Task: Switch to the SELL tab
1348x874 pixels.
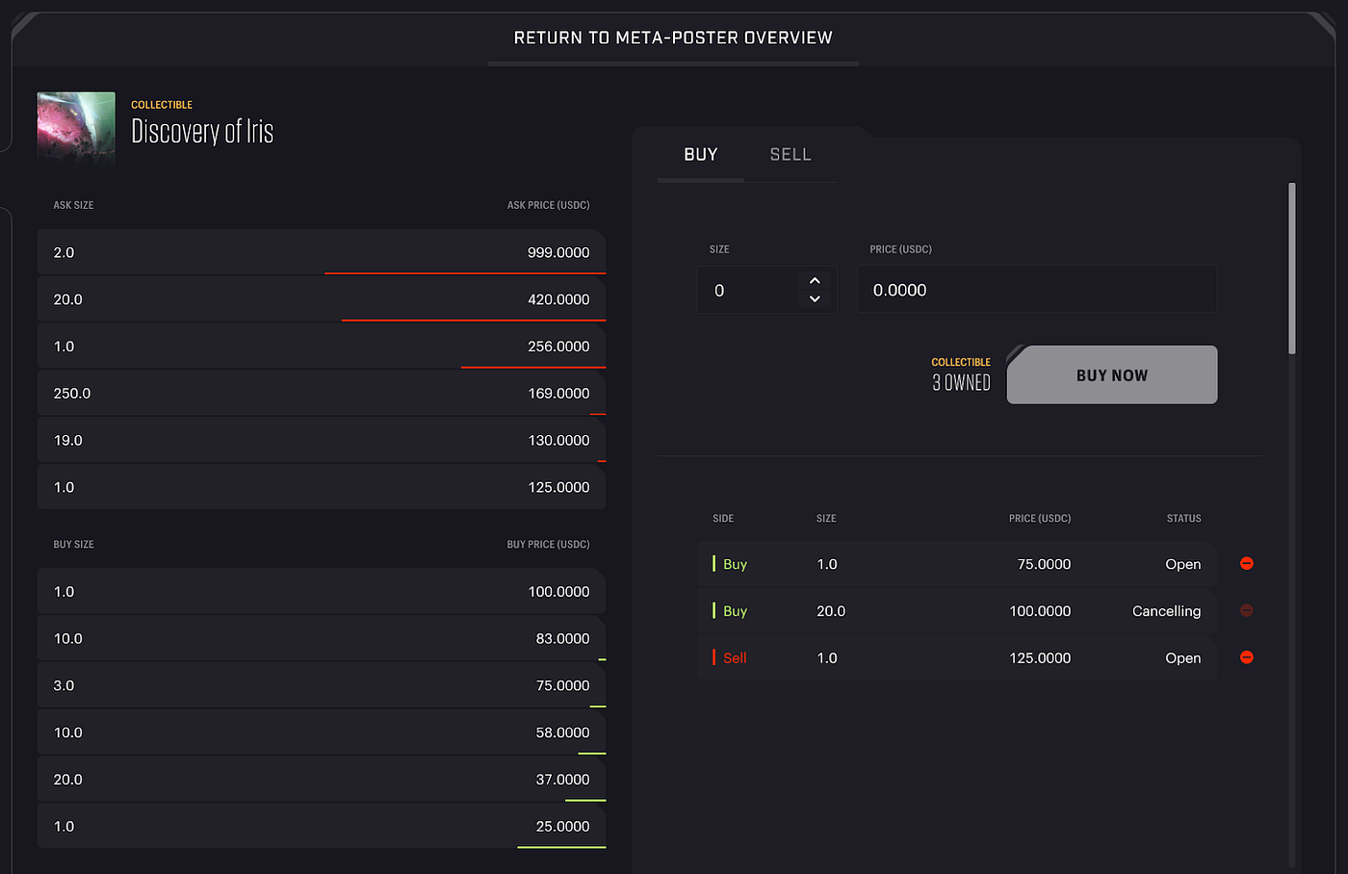Action: point(790,154)
